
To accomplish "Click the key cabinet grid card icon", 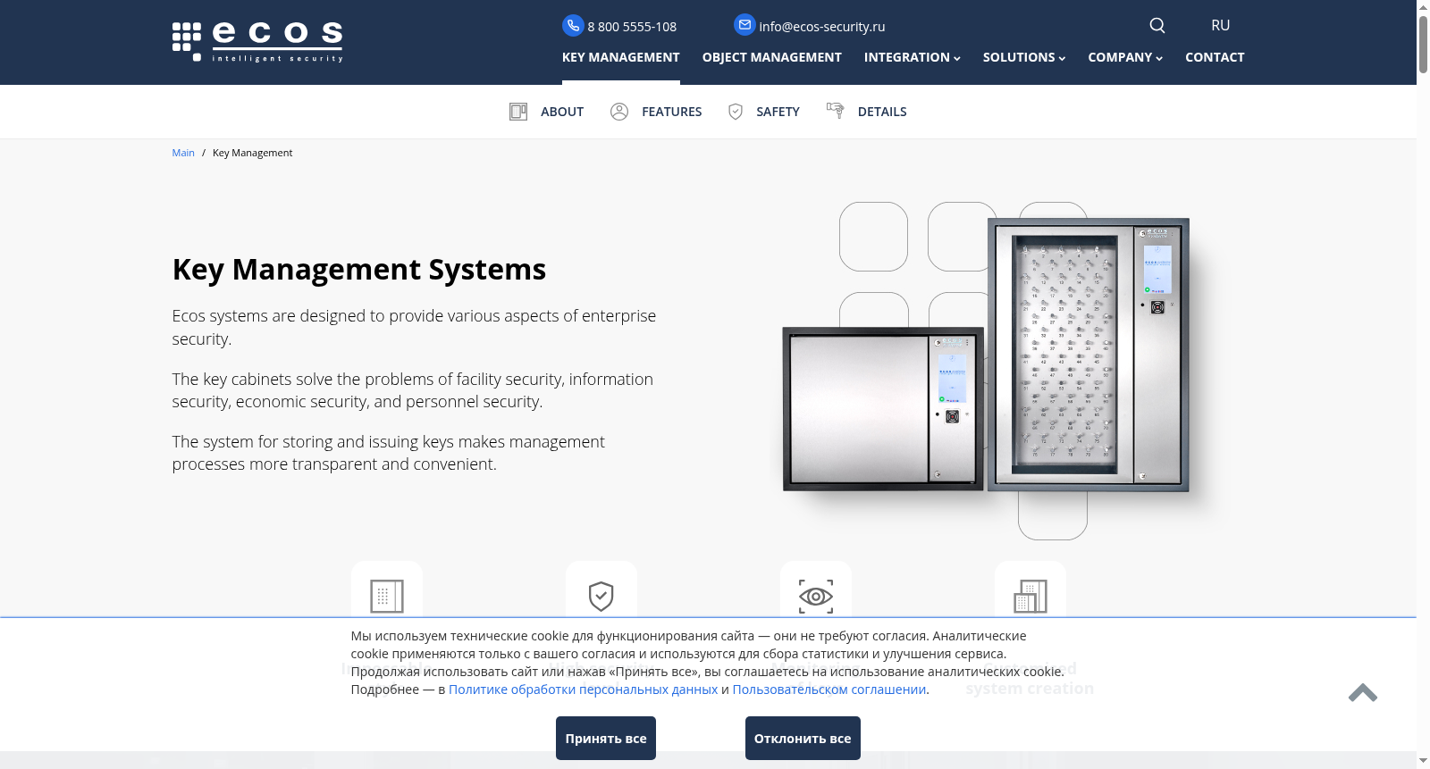I will (x=387, y=596).
